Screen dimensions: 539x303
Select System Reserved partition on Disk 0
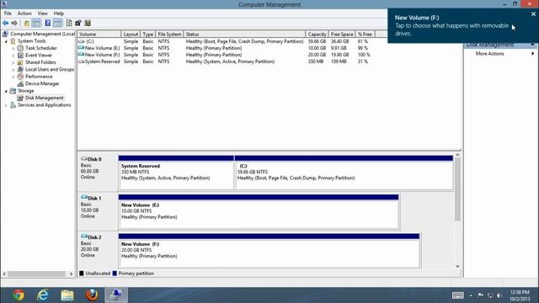(176, 173)
